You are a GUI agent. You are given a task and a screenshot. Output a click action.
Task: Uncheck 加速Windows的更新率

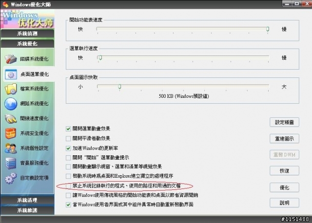pos(68,149)
